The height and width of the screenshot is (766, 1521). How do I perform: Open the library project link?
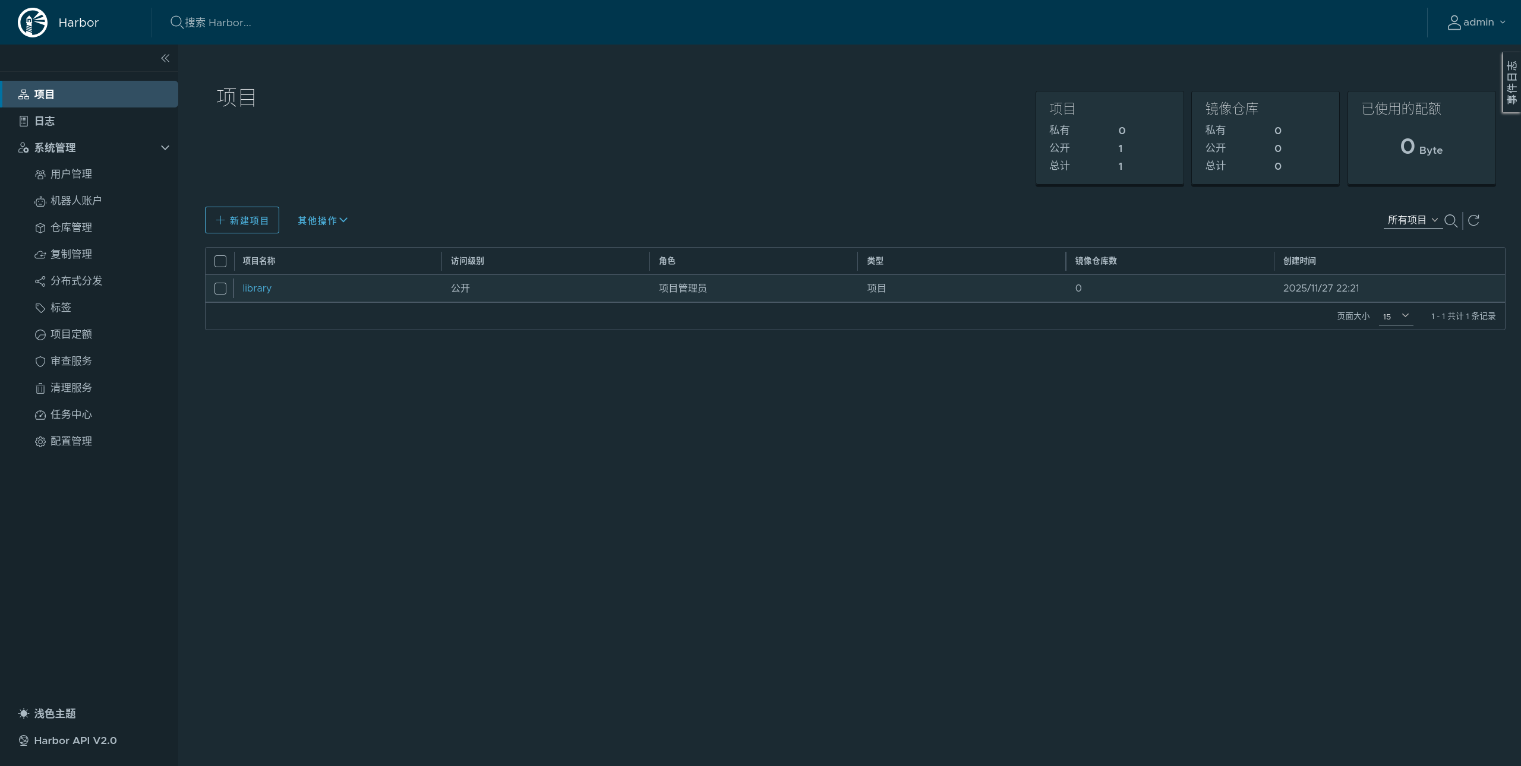(x=257, y=289)
